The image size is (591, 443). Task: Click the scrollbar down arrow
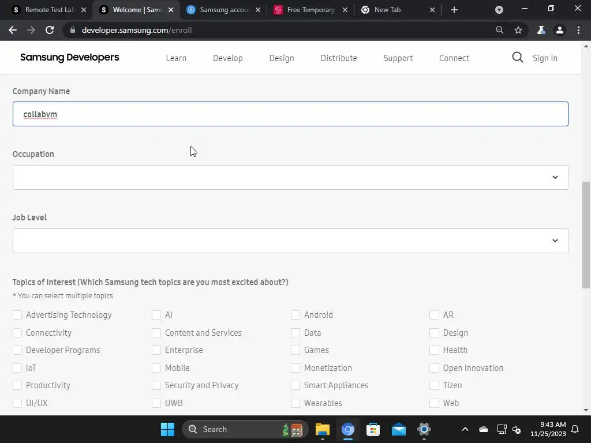point(586,410)
